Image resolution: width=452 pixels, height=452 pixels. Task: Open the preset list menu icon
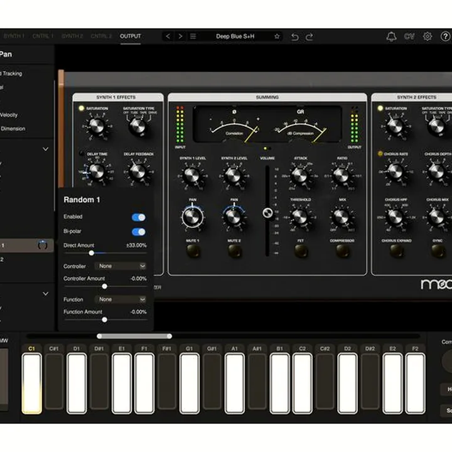[x=193, y=36]
